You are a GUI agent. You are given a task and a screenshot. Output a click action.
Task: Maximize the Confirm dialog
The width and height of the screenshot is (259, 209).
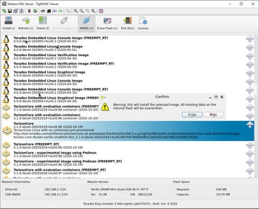216,97
